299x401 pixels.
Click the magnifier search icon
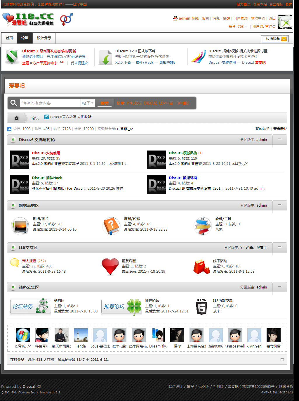(14, 103)
